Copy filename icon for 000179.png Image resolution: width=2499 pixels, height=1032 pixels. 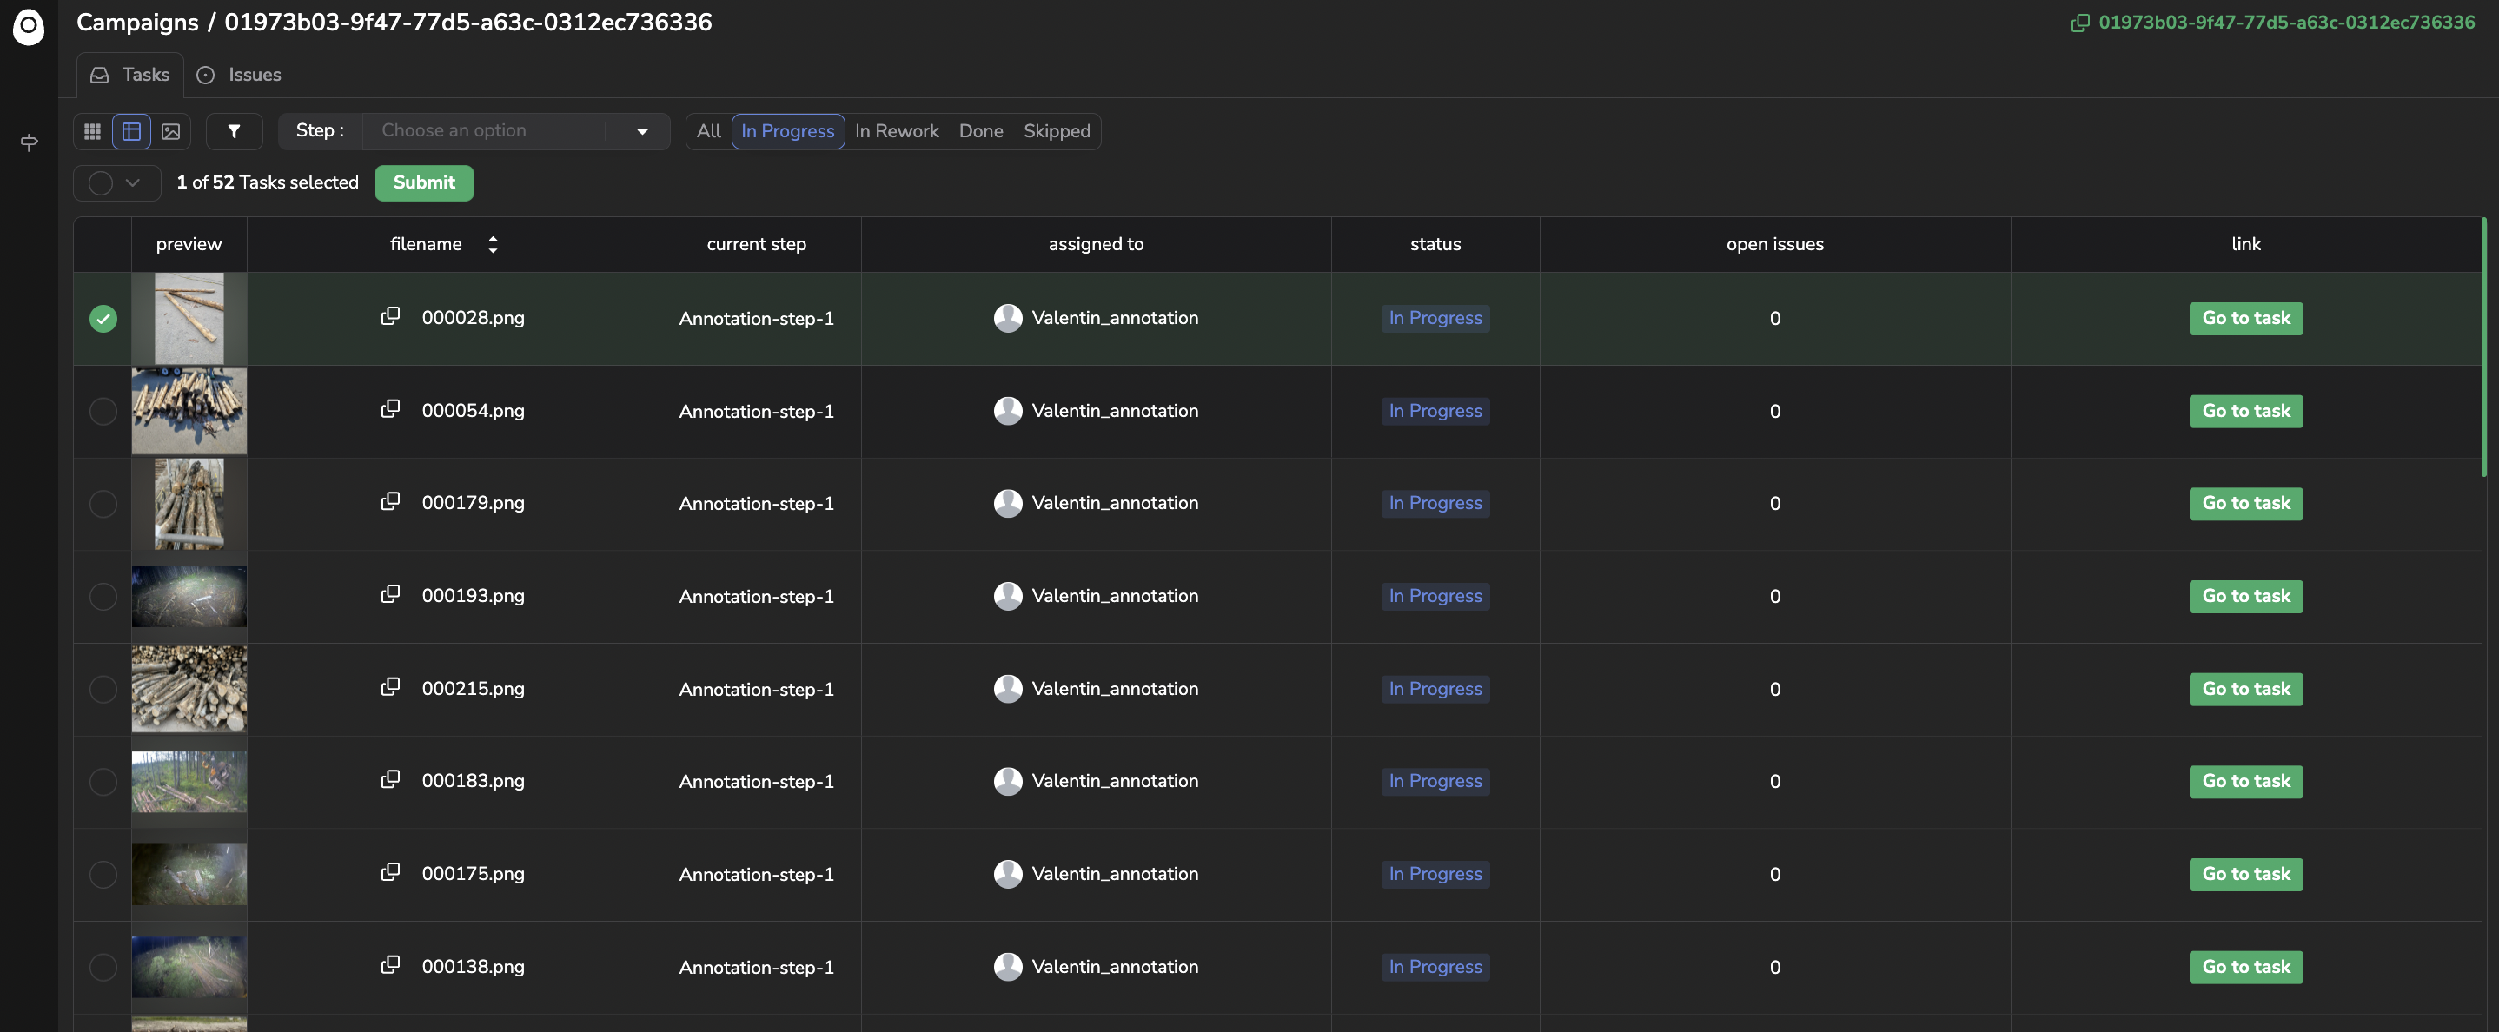(x=390, y=501)
